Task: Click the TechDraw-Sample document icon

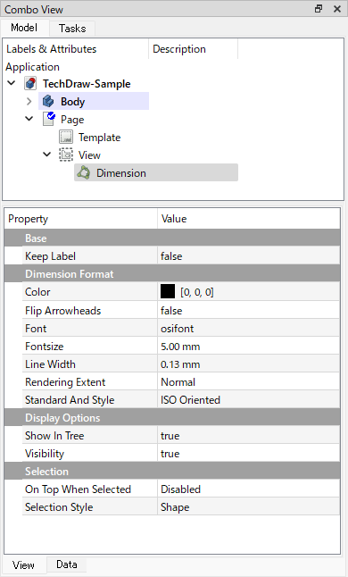Action: point(30,84)
